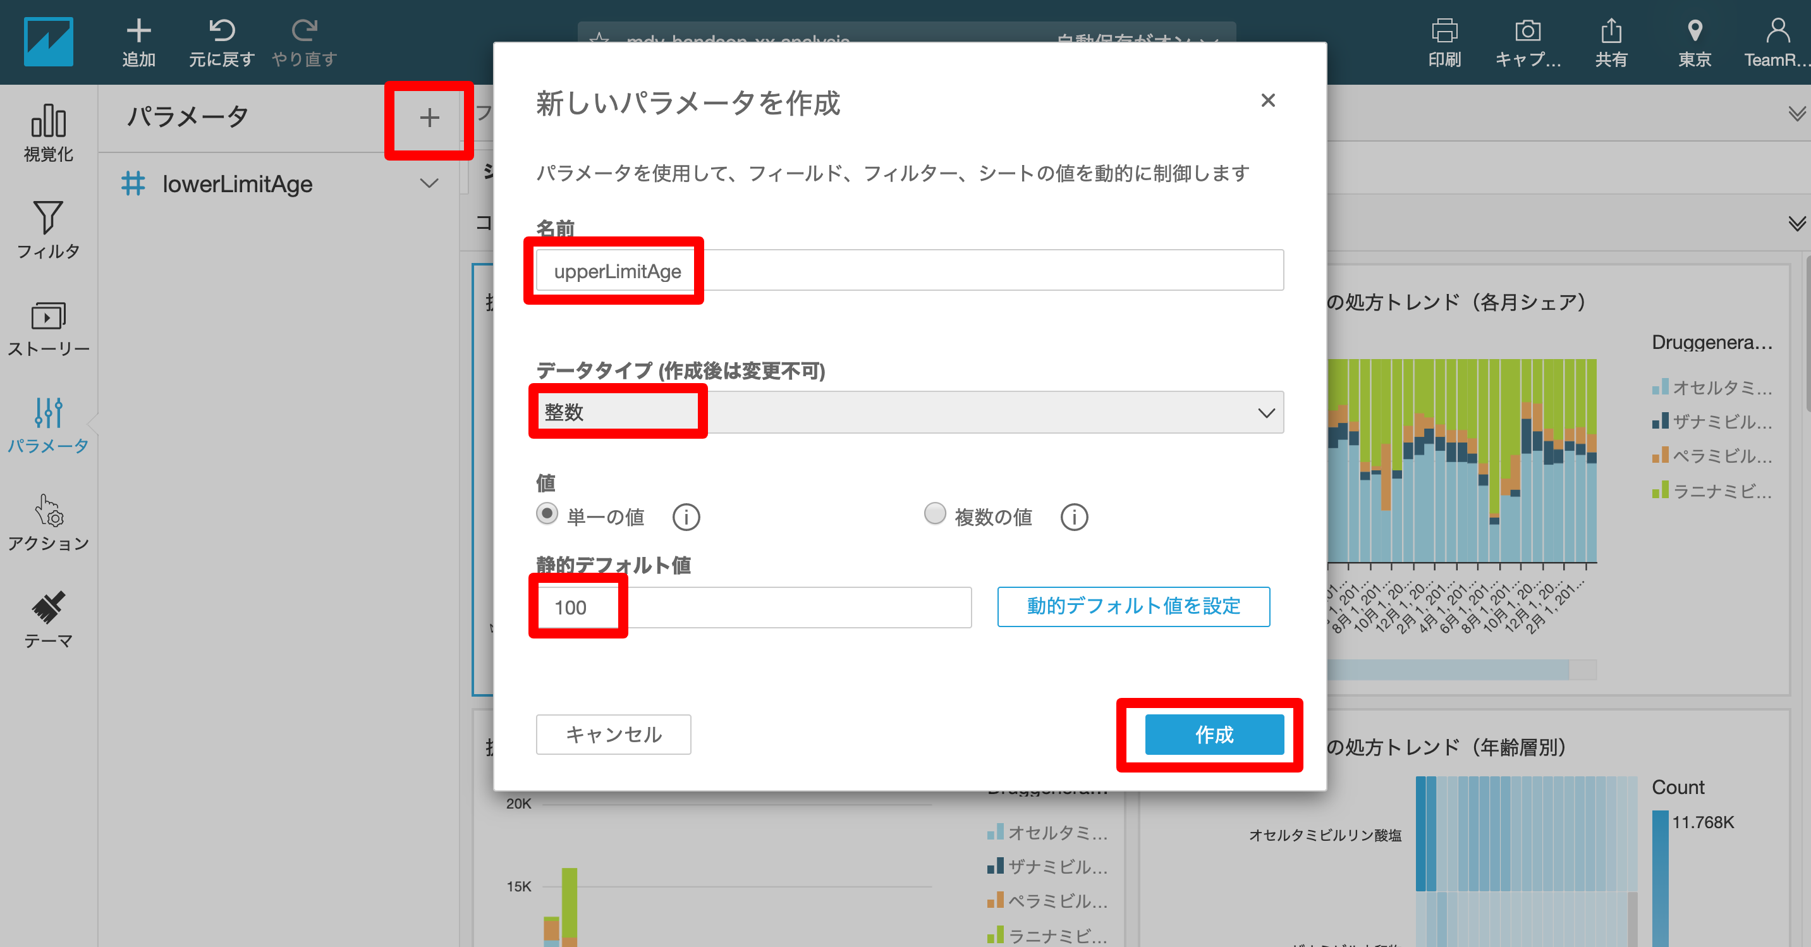The width and height of the screenshot is (1811, 947).
Task: Click info icon next to 複数の値
Action: click(1074, 518)
